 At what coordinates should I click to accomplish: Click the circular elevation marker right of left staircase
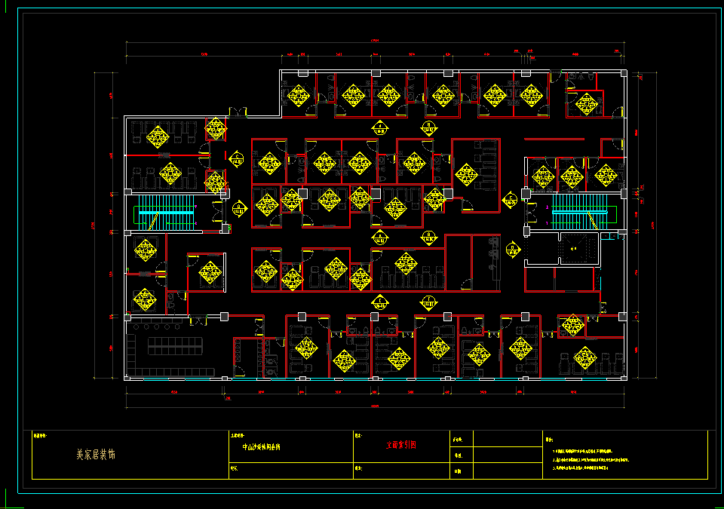click(241, 207)
